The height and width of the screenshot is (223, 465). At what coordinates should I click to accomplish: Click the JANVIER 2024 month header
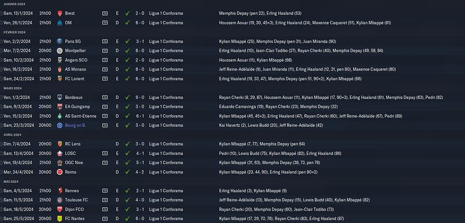coord(14,4)
